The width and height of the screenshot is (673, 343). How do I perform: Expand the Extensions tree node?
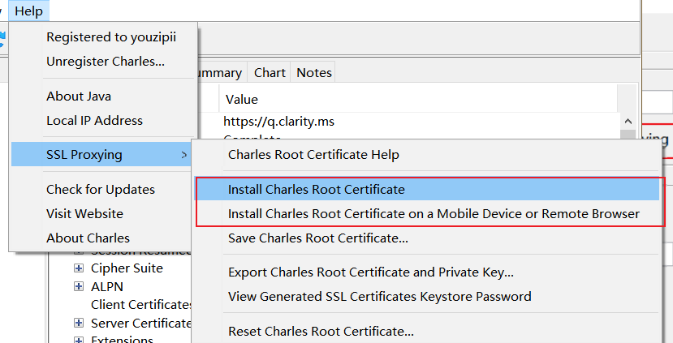coord(79,341)
